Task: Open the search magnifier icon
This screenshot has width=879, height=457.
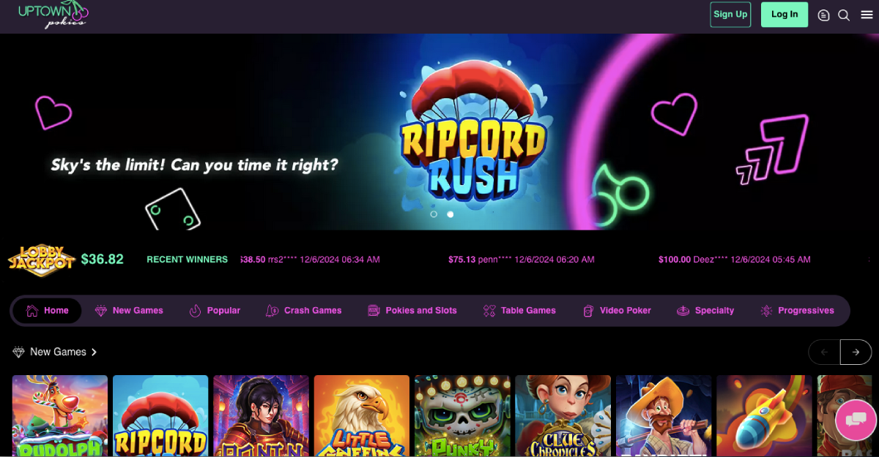Action: [x=844, y=15]
